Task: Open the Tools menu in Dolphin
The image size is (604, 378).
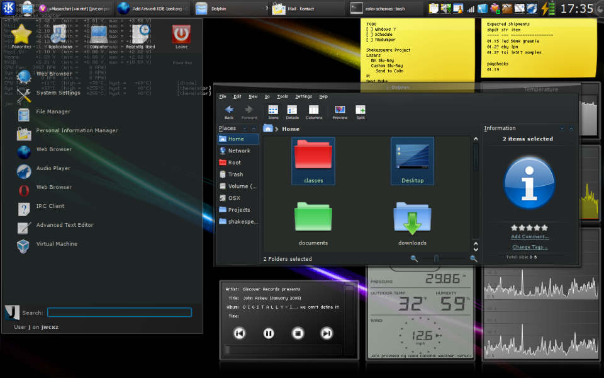Action: 281,96
